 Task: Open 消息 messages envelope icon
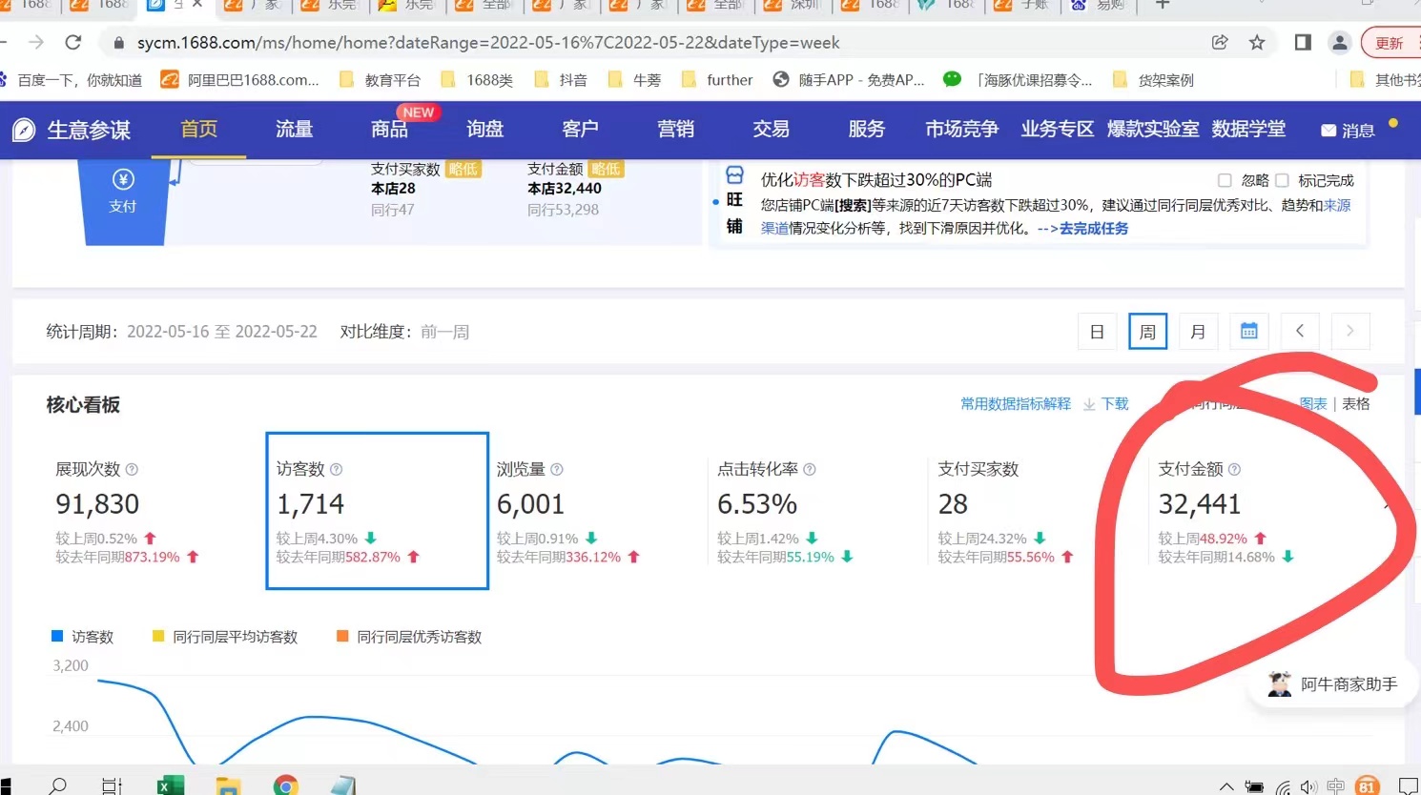coord(1328,131)
